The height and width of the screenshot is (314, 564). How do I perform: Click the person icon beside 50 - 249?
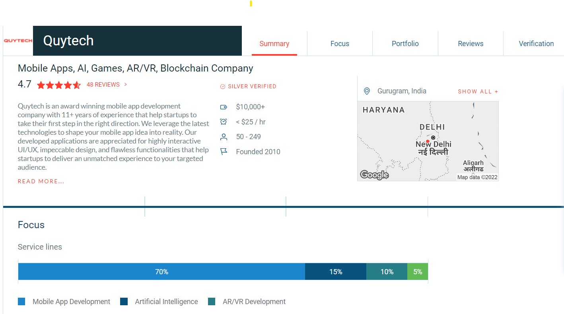tap(224, 137)
